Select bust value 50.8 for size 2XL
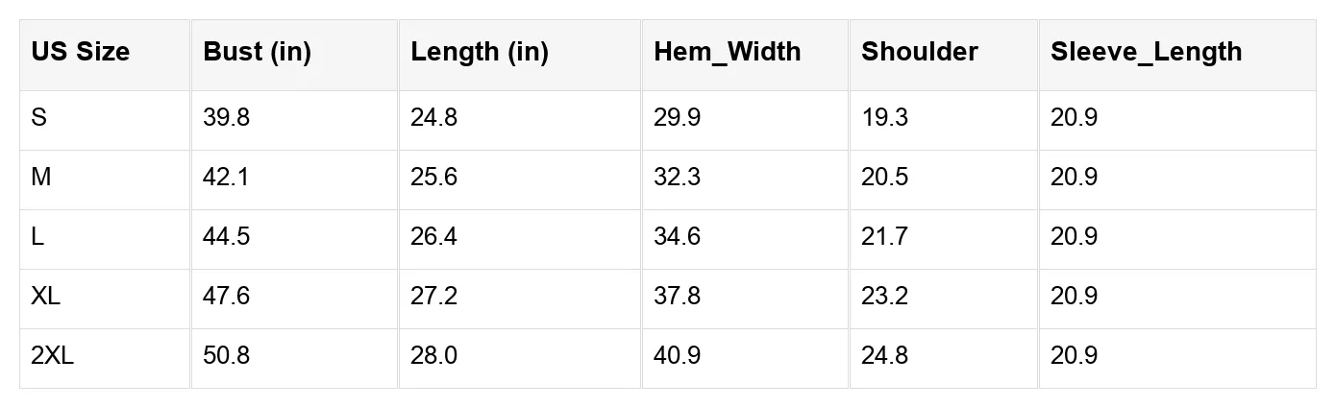 pyautogui.click(x=227, y=356)
